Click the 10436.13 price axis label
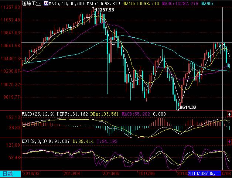The width and height of the screenshot is (232, 178). (11, 59)
